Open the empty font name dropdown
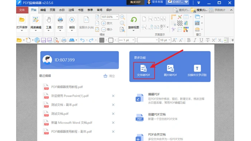 pyautogui.click(x=157, y=40)
